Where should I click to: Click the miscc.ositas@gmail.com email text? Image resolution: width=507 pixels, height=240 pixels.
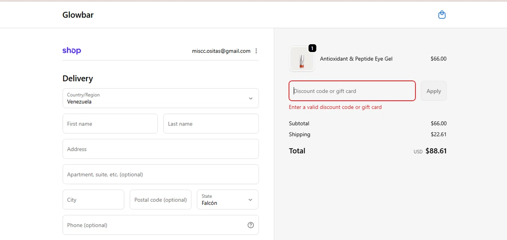coord(221,51)
